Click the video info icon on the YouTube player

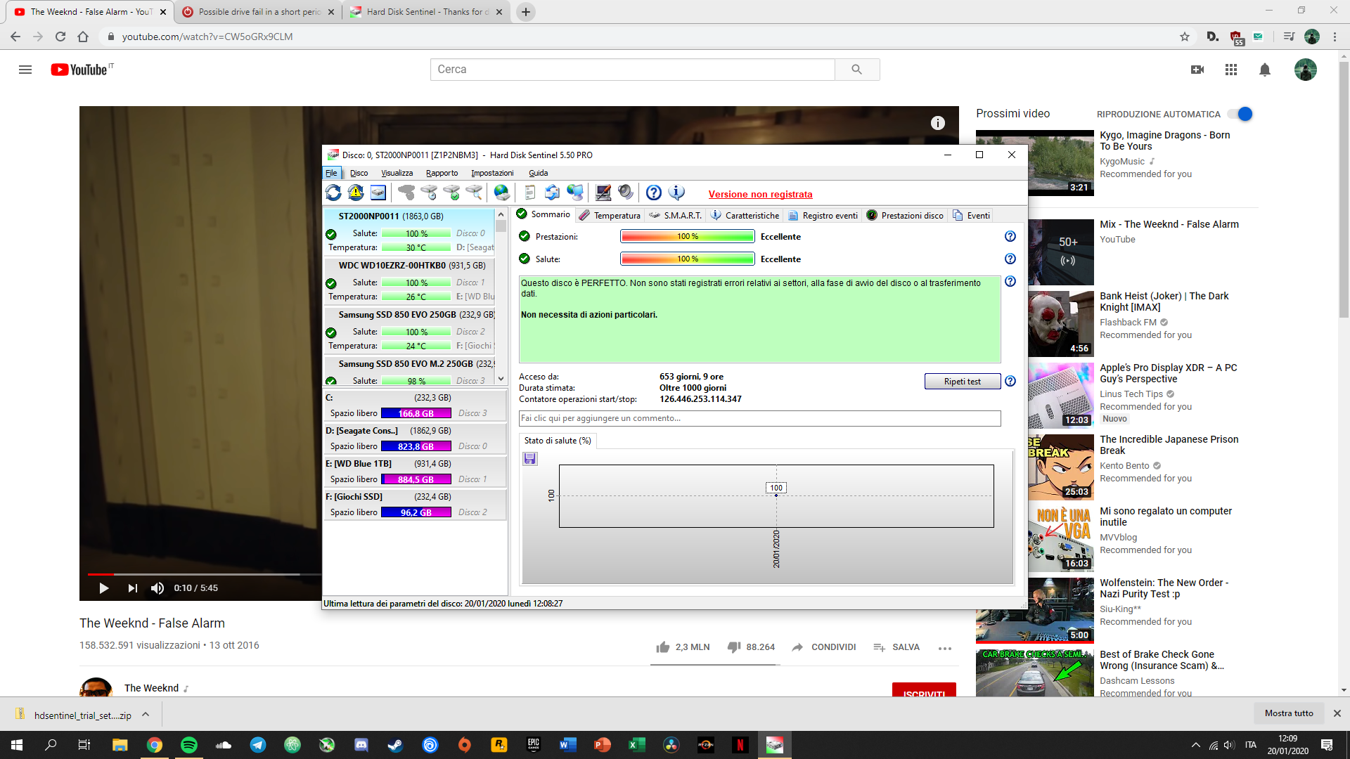(938, 123)
